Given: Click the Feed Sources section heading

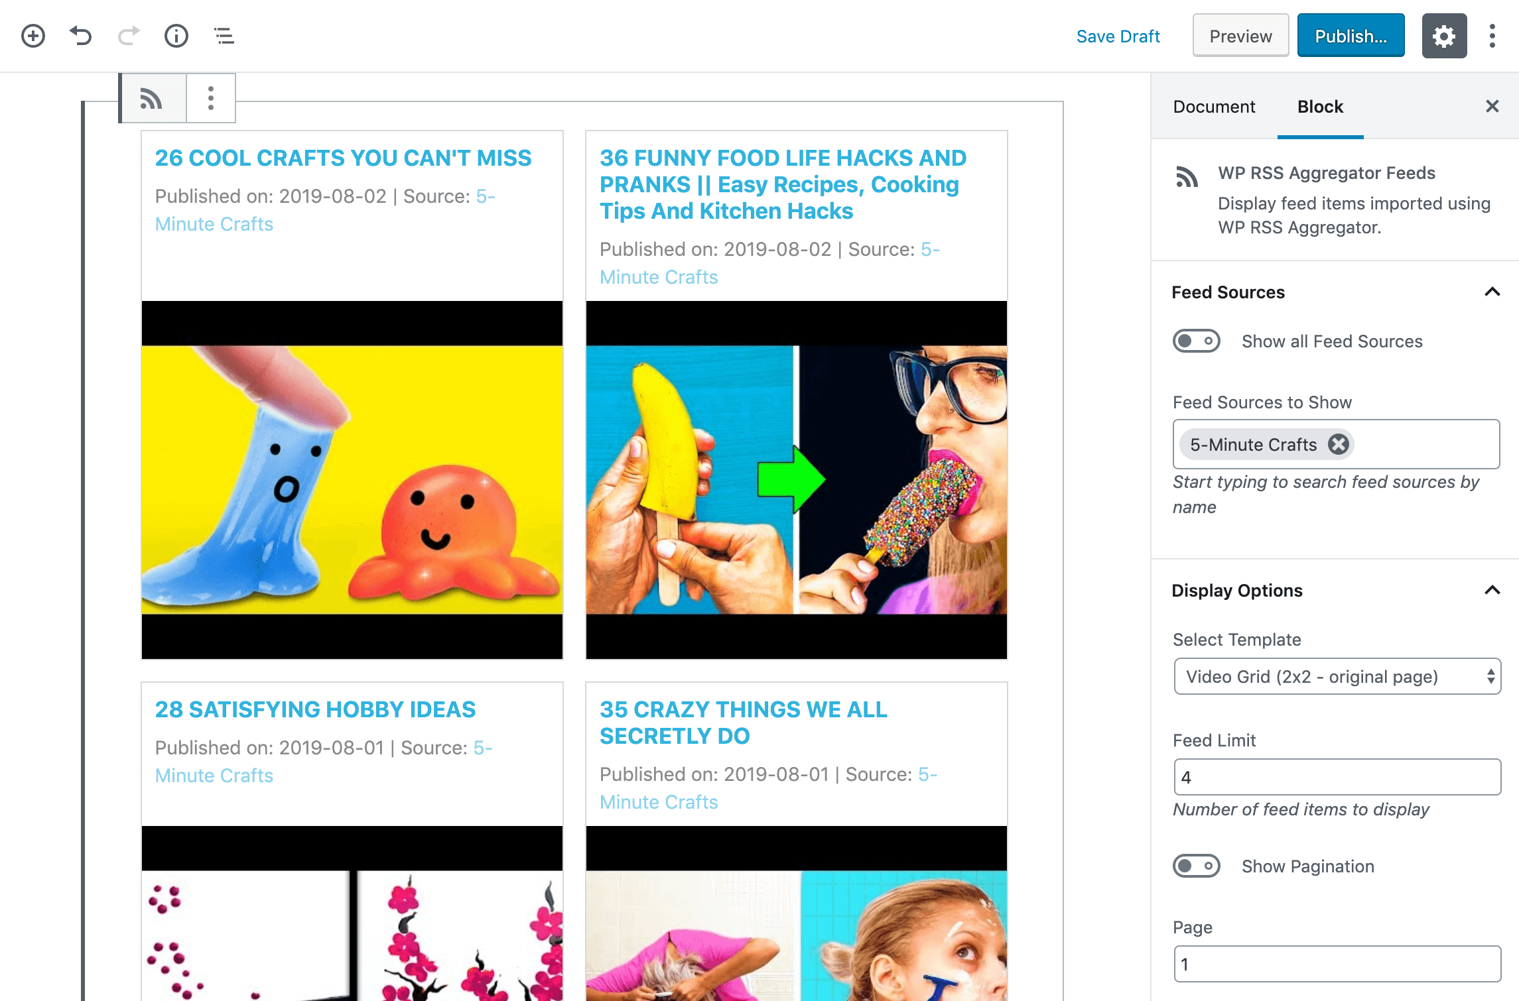Looking at the screenshot, I should pyautogui.click(x=1228, y=292).
